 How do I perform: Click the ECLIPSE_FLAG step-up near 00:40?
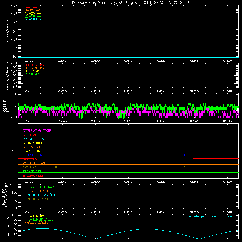click(x=185, y=155)
